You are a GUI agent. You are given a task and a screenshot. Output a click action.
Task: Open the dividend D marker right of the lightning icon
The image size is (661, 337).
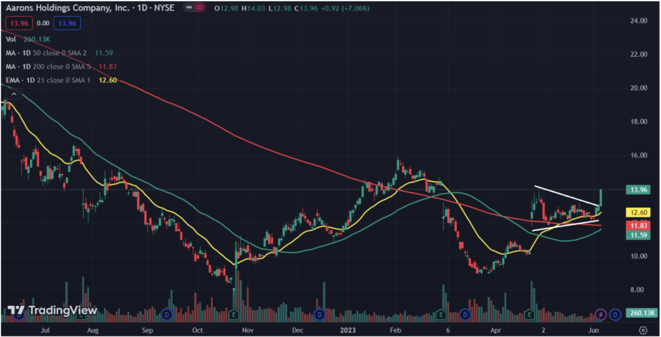(x=615, y=314)
